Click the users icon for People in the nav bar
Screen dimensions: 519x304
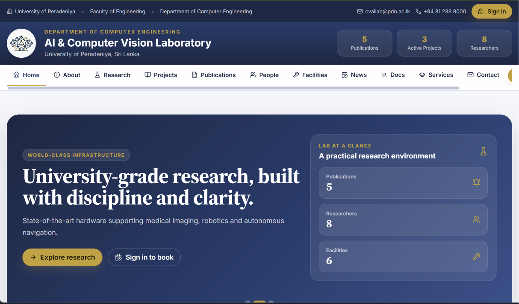tap(253, 75)
